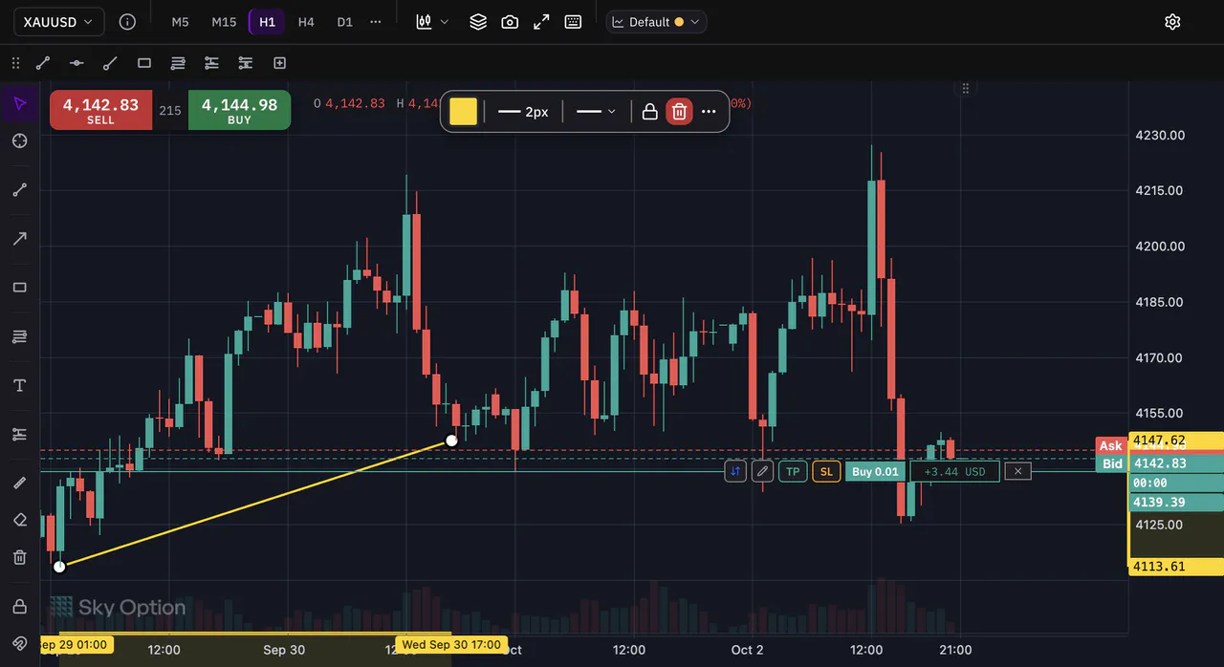This screenshot has width=1224, height=667.
Task: Select the horizontal line drawing tool
Action: pos(76,63)
